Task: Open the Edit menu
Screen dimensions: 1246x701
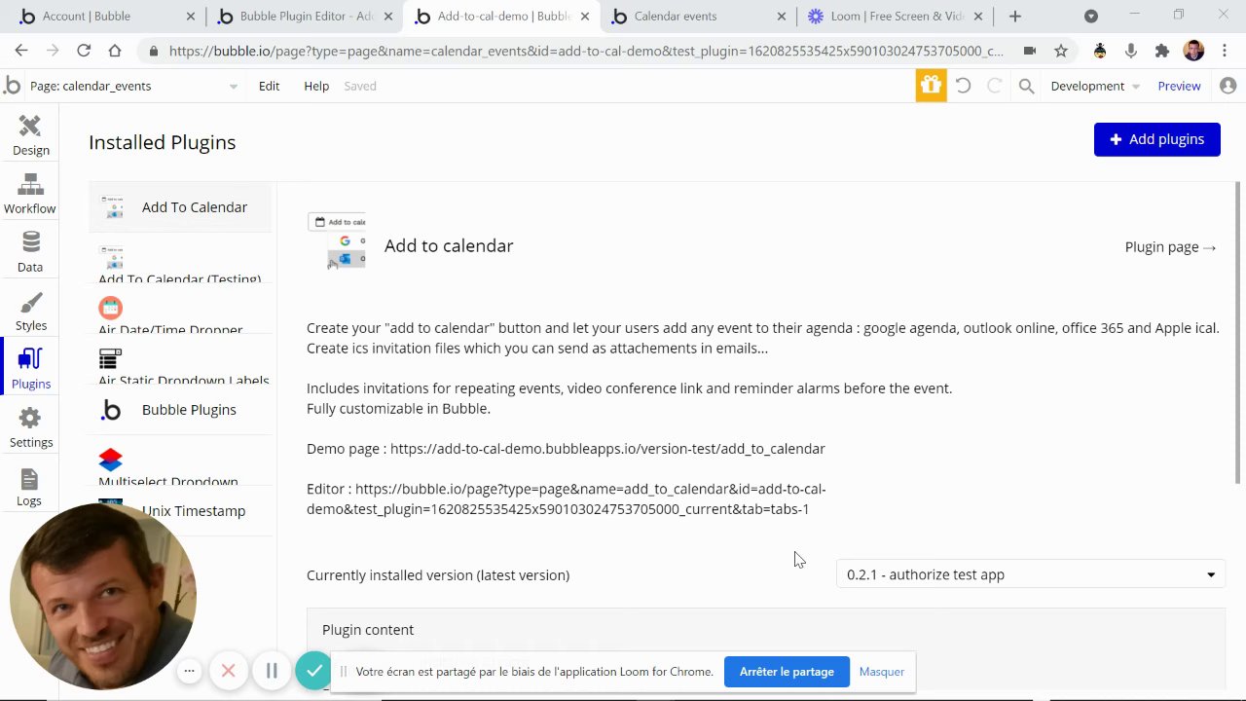Action: tap(269, 86)
